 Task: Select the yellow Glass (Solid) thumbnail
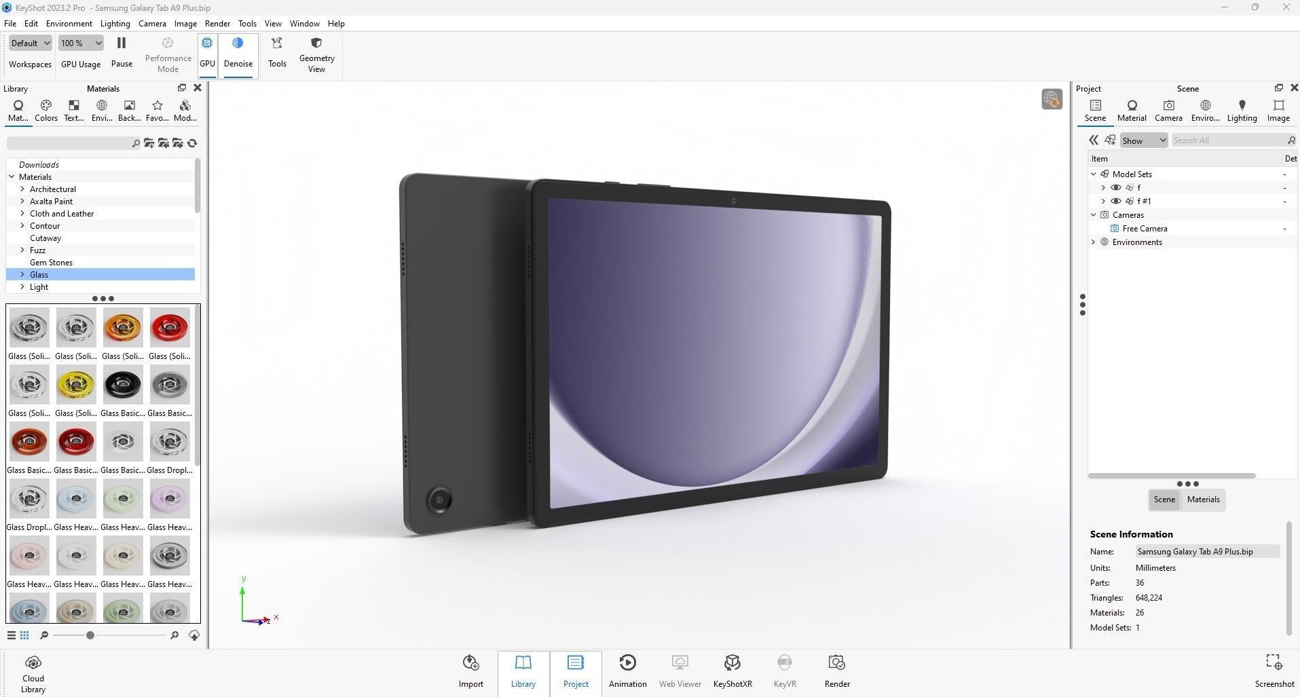[76, 385]
